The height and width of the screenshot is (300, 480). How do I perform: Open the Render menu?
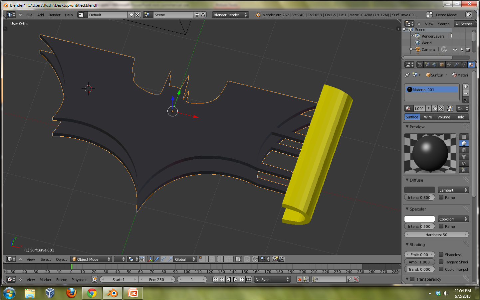[54, 15]
